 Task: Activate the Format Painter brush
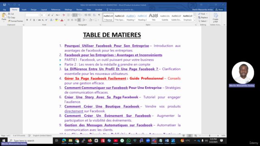click(15, 21)
